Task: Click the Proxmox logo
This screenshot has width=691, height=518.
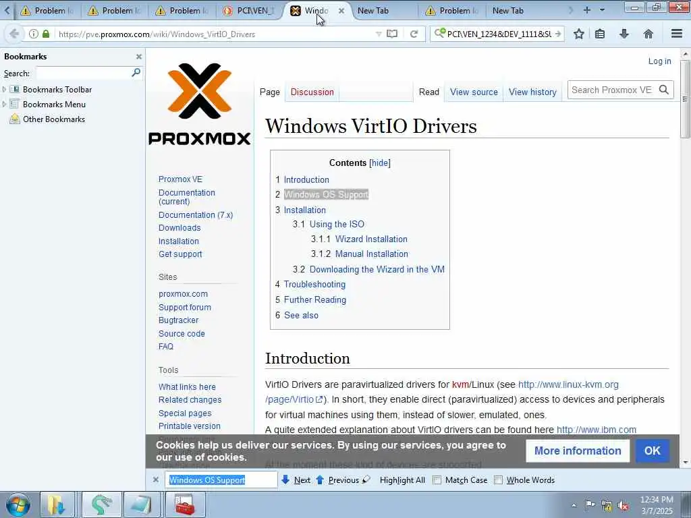Action: [200, 104]
